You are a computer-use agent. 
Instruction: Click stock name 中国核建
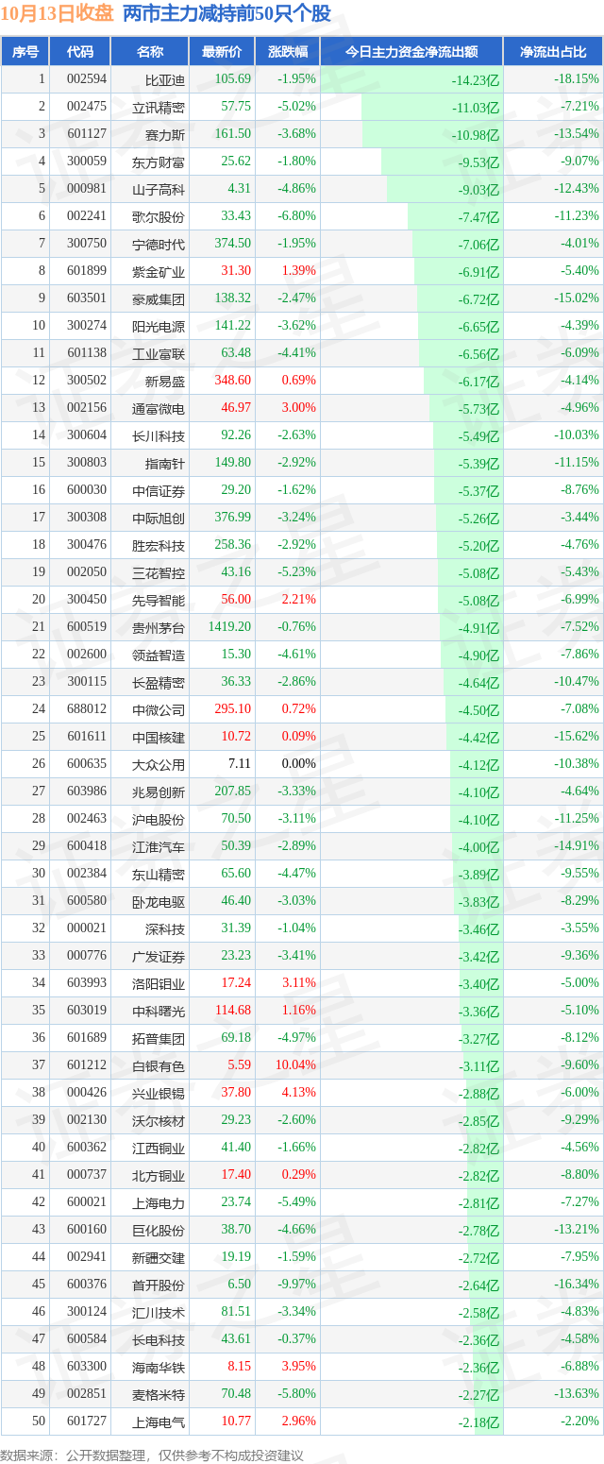tap(159, 738)
